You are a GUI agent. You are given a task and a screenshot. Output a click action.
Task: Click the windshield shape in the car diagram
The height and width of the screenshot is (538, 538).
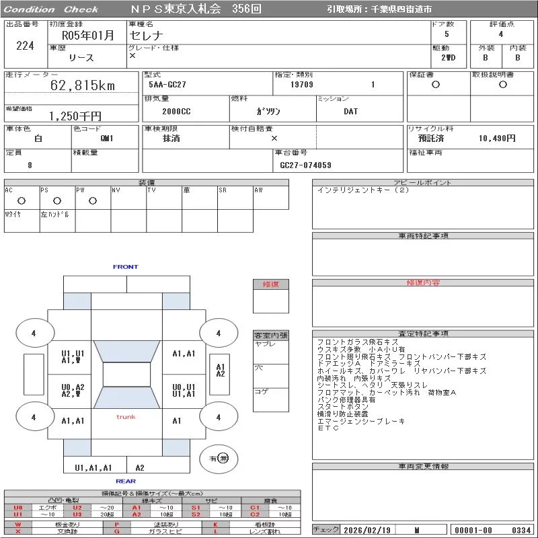click(x=126, y=350)
